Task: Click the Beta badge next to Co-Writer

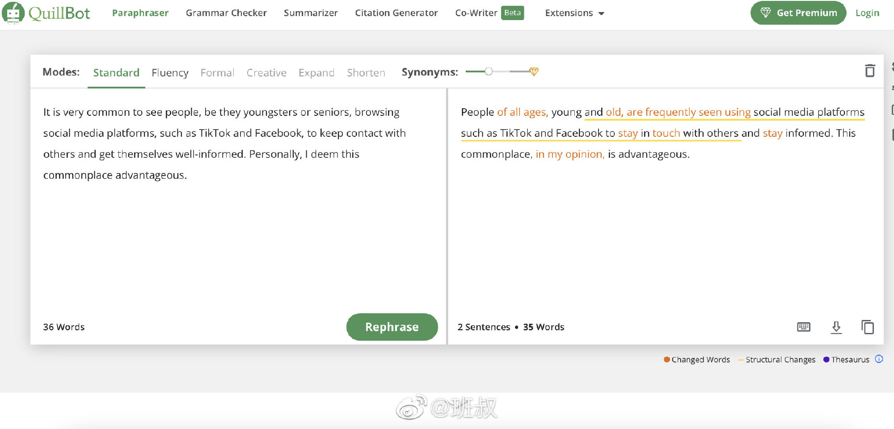Action: pos(512,13)
